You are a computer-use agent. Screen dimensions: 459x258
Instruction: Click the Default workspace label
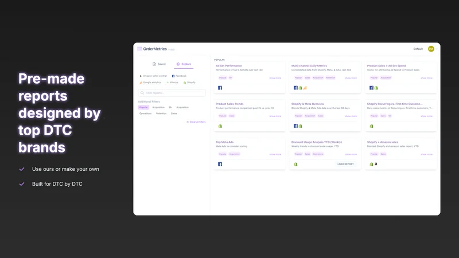tap(418, 49)
